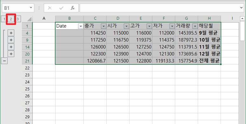Select row 20 header
Image resolution: width=246 pixels, height=124 pixels.
coord(27,54)
